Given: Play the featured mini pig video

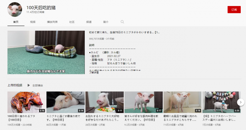Looking at the screenshot, I should tap(46, 52).
